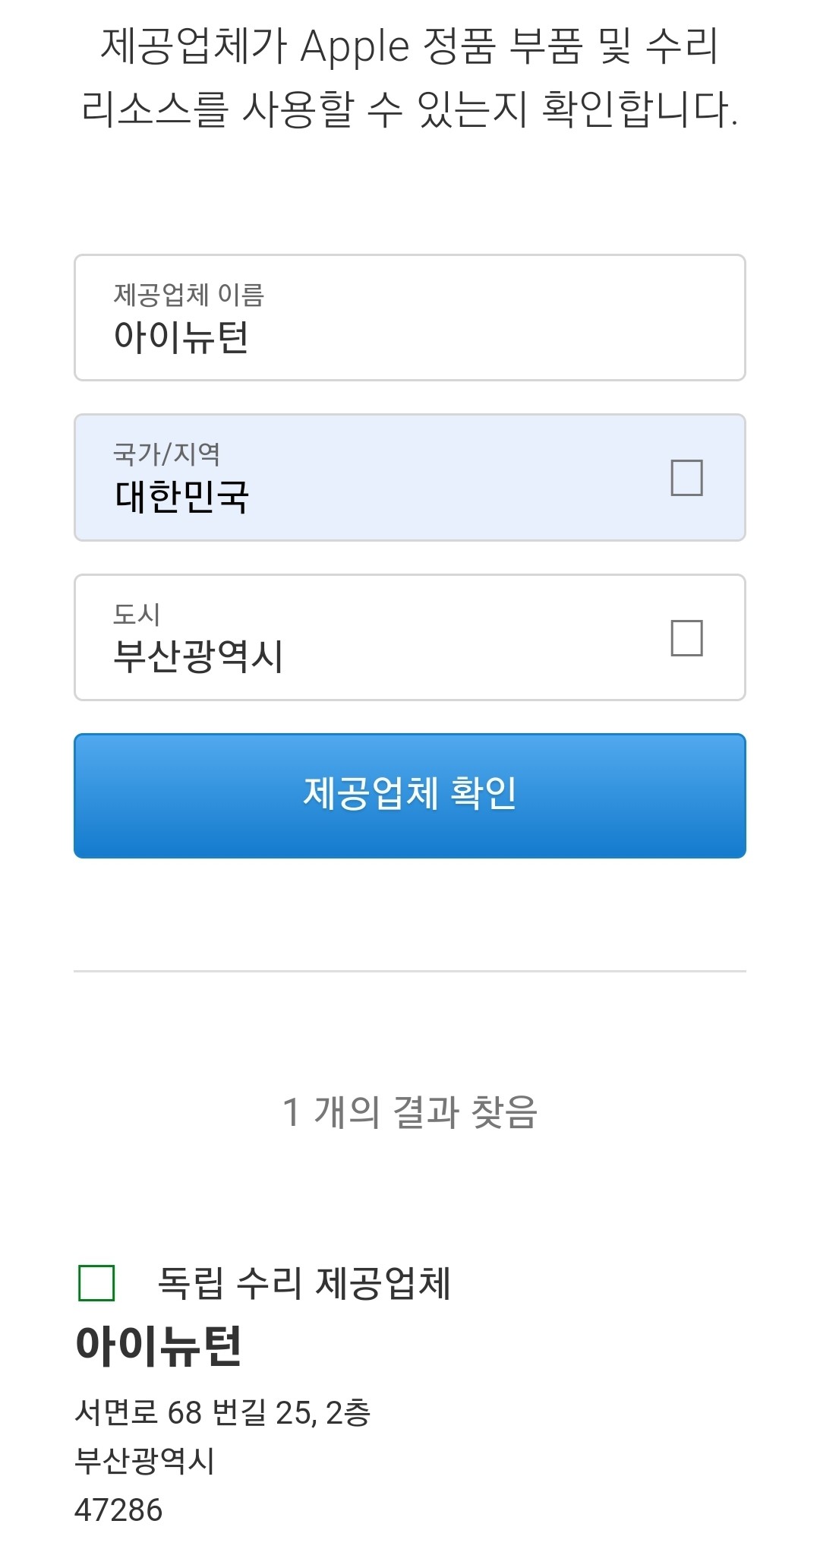Click the green independent repair provider badge icon

coord(96,1283)
